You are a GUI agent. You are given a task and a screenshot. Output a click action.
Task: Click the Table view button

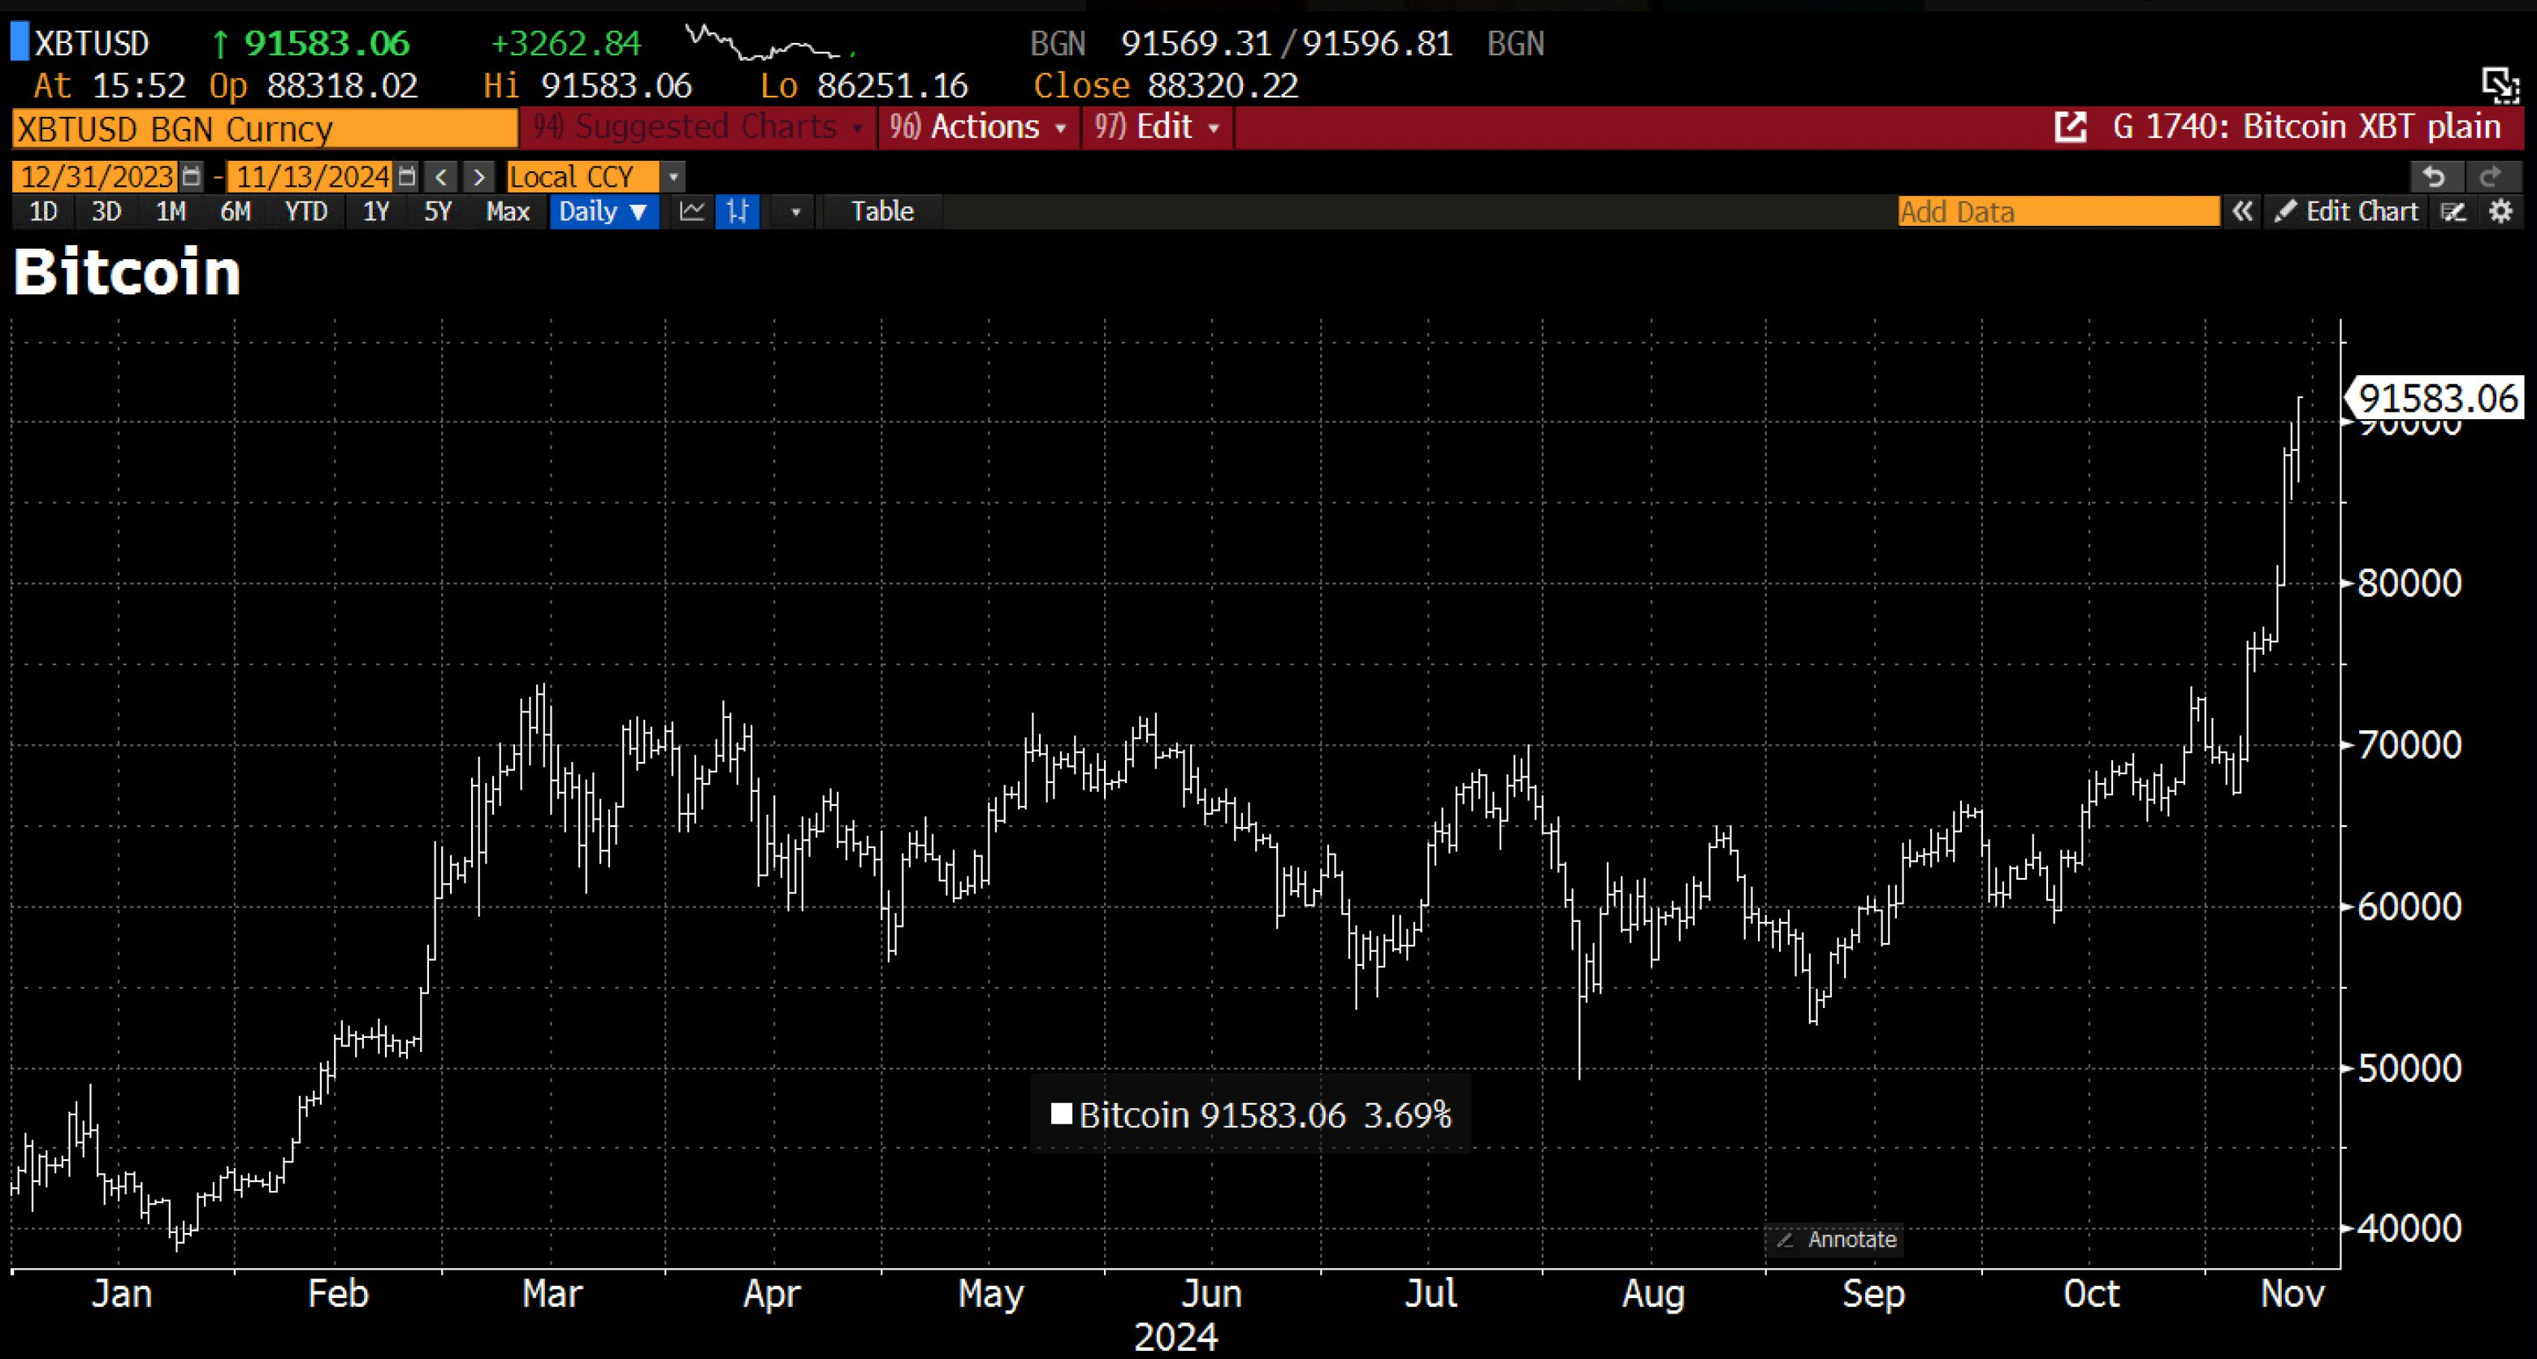(881, 212)
